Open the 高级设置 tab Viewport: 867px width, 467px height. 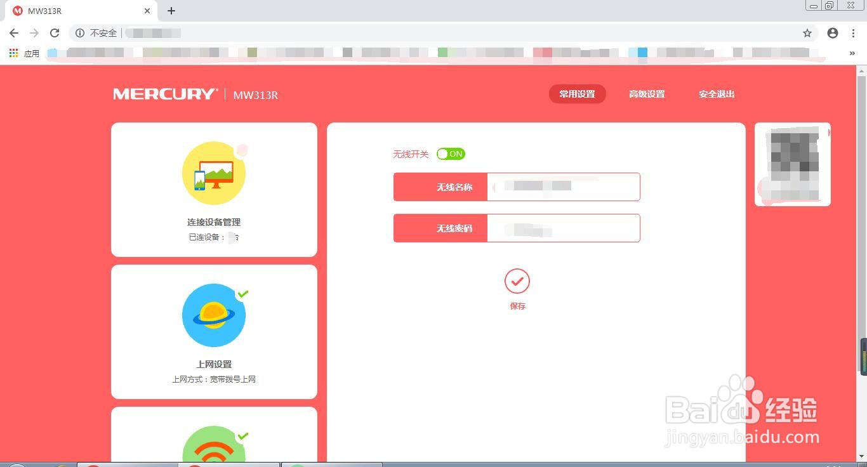tap(647, 94)
